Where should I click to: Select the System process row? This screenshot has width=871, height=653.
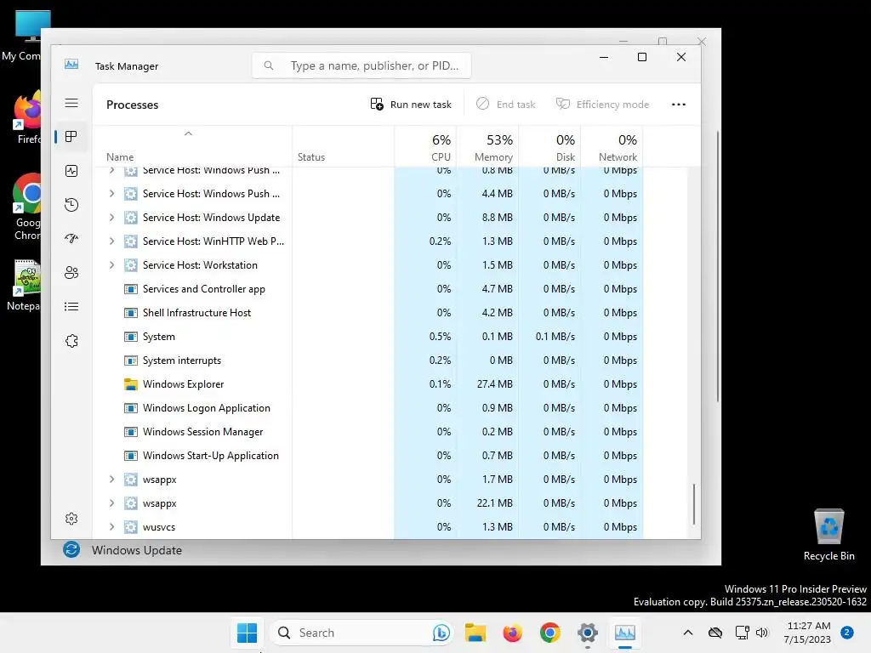(368, 337)
